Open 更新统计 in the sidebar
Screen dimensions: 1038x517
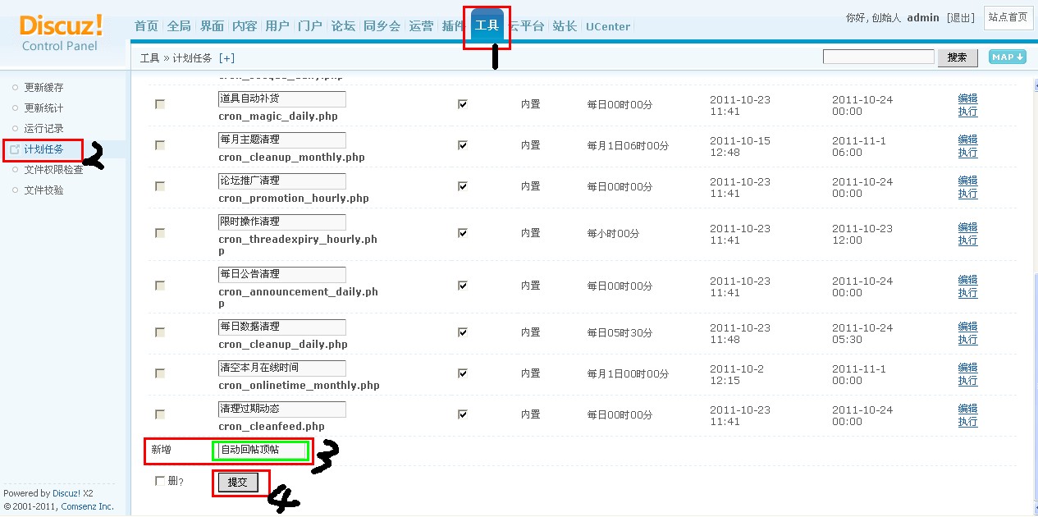[43, 108]
